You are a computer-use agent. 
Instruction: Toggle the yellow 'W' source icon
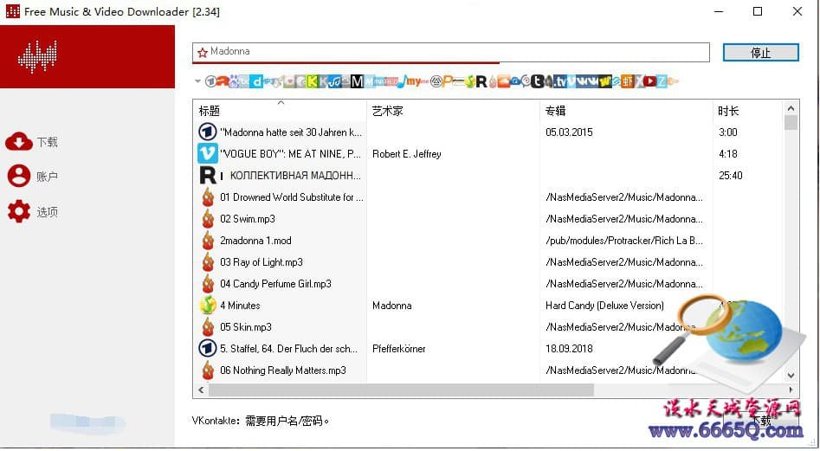(x=606, y=81)
